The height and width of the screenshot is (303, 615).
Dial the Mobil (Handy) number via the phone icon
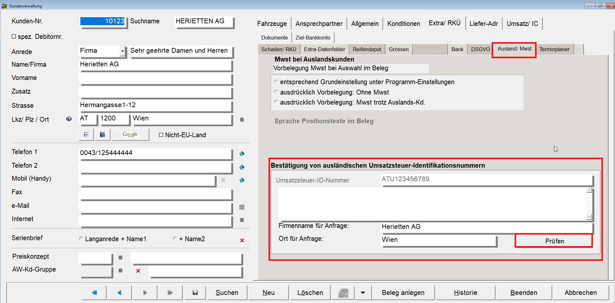click(x=242, y=180)
